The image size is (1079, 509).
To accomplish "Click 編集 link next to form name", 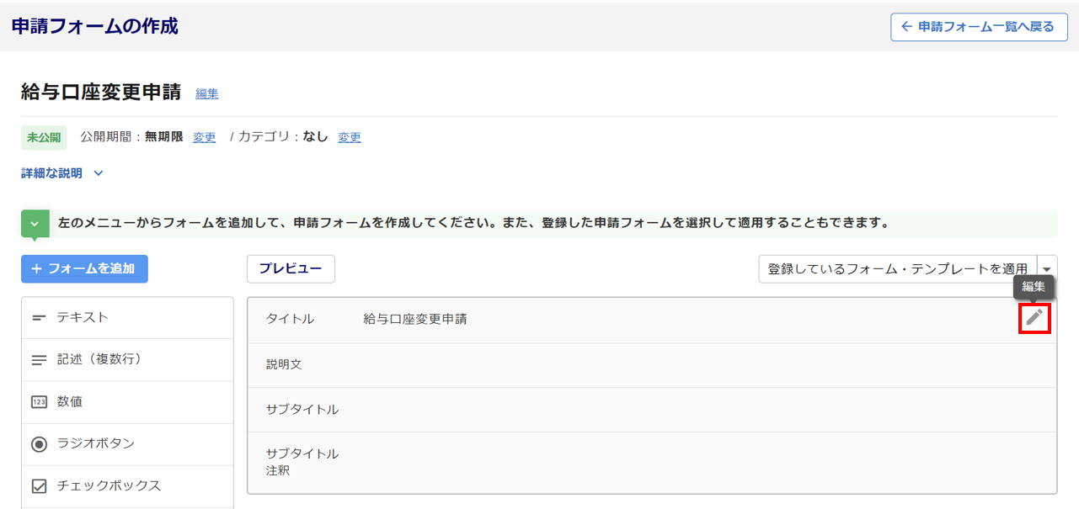I will pos(207,93).
